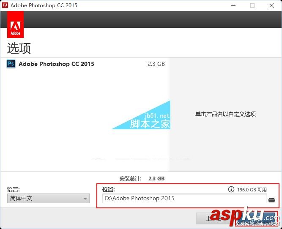Click the 单击产品名以自定义选项 hint text
Image resolution: width=282 pixels, height=229 pixels.
(225, 114)
